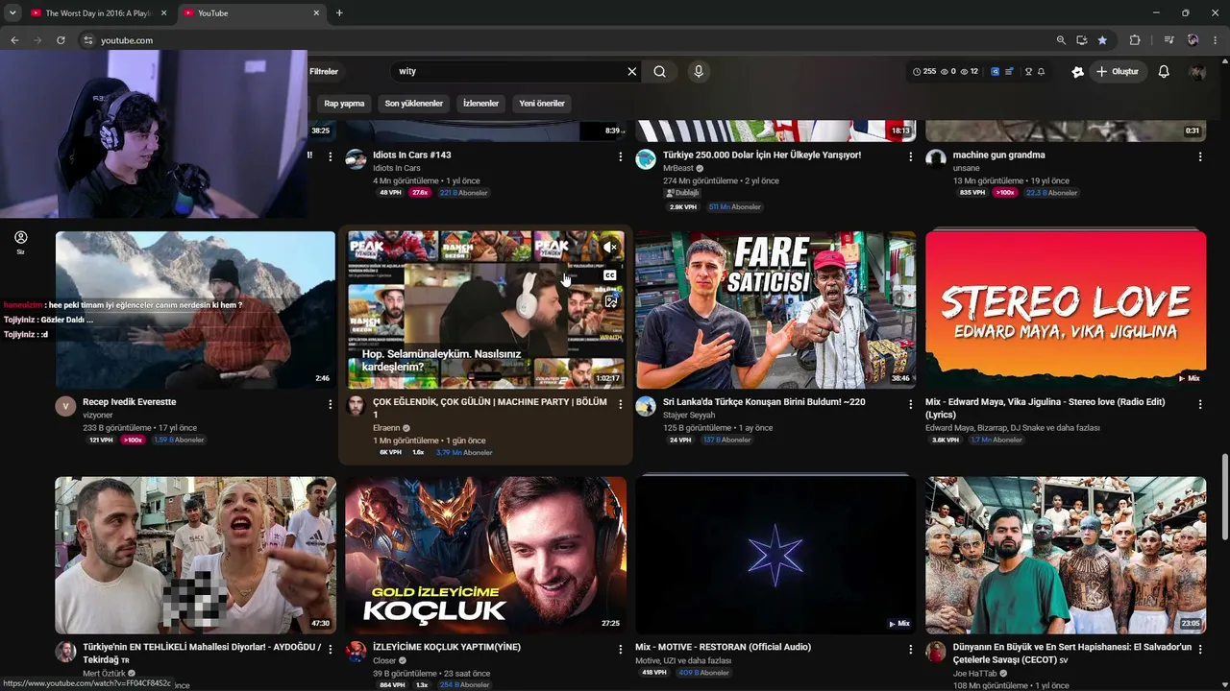
Task: Click the trophy icon in the stats bar
Action: point(1028,72)
